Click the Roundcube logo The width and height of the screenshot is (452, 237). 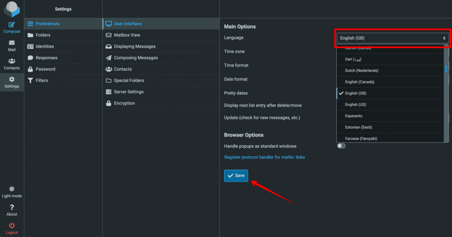(12, 9)
